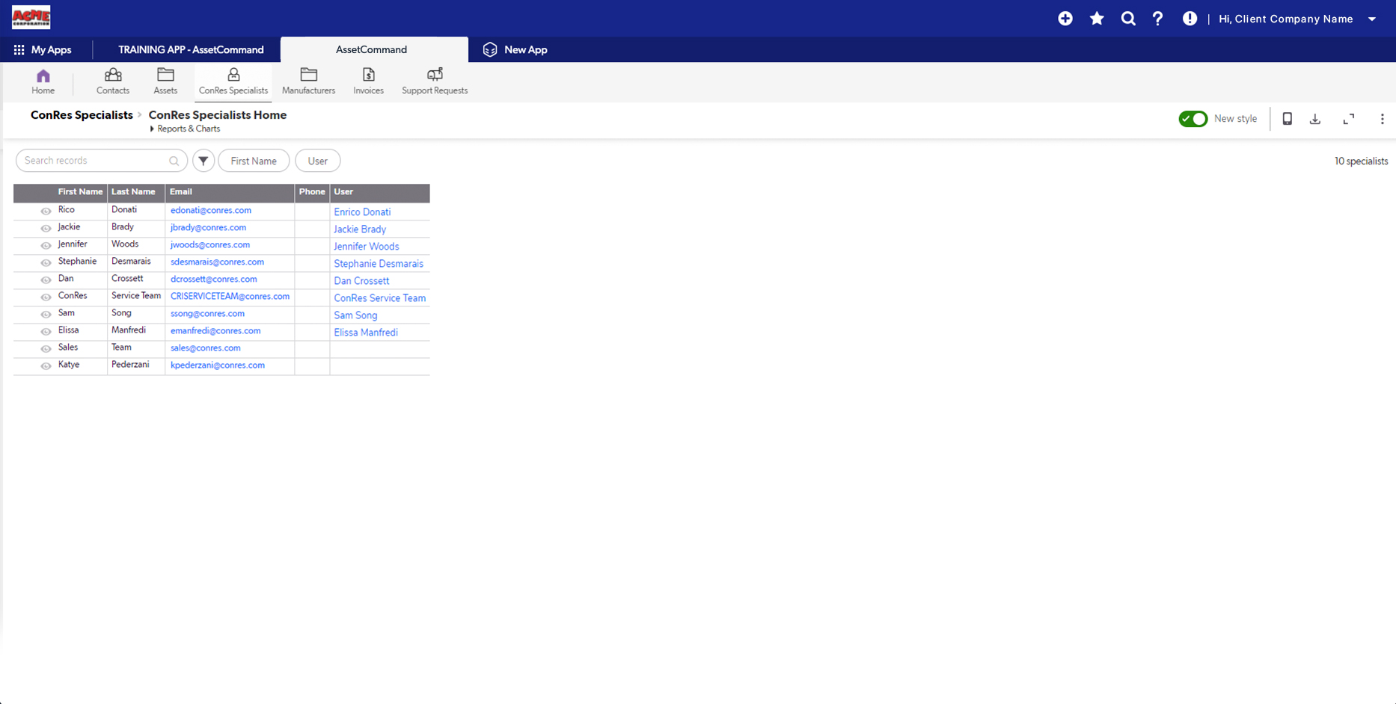Click the 10 specialists count text
Viewport: 1396px width, 704px height.
coord(1361,161)
